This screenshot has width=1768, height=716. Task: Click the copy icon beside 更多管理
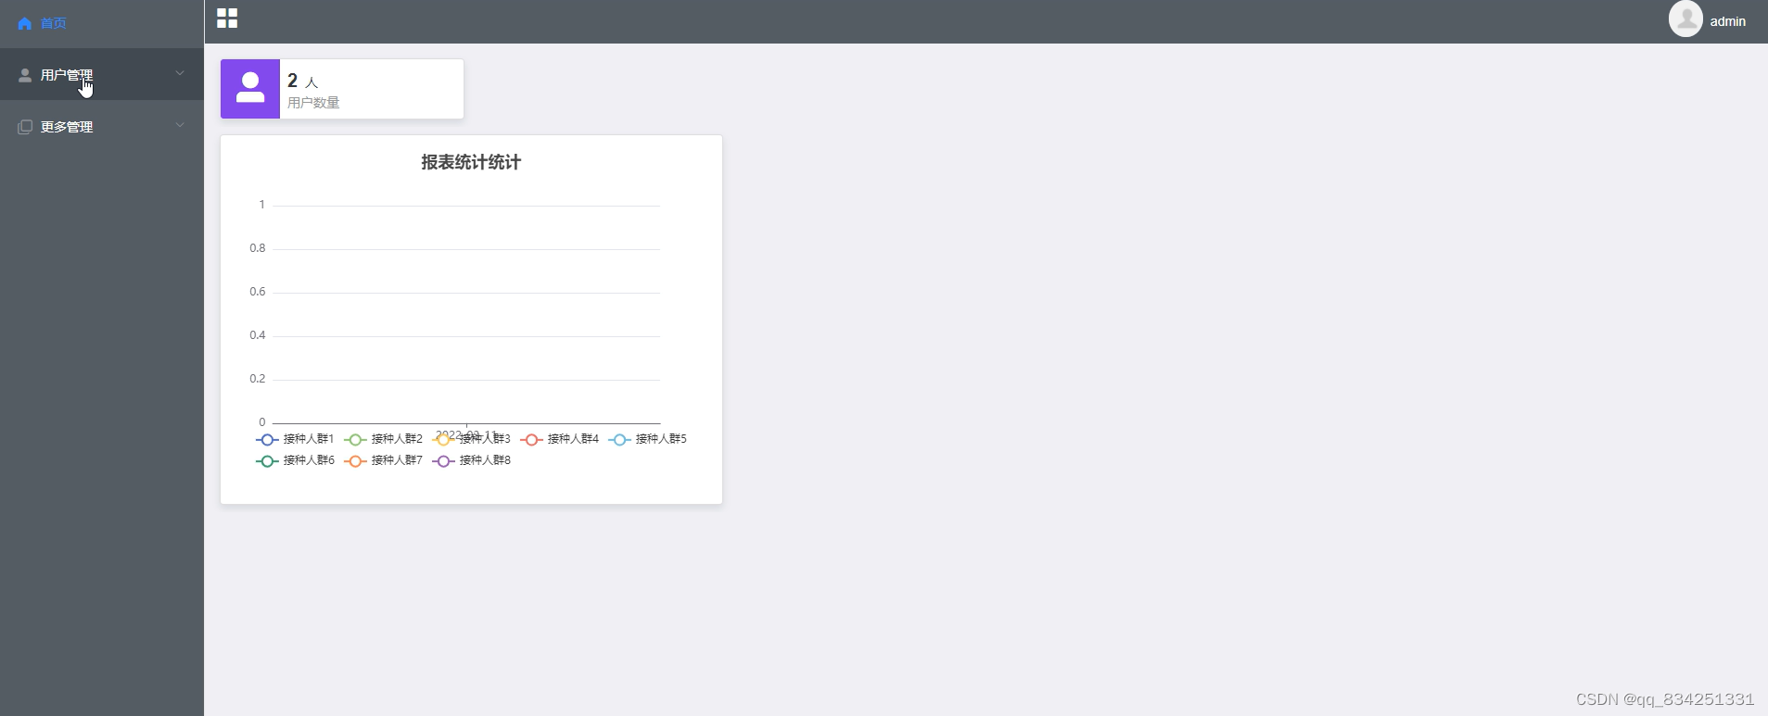point(25,127)
